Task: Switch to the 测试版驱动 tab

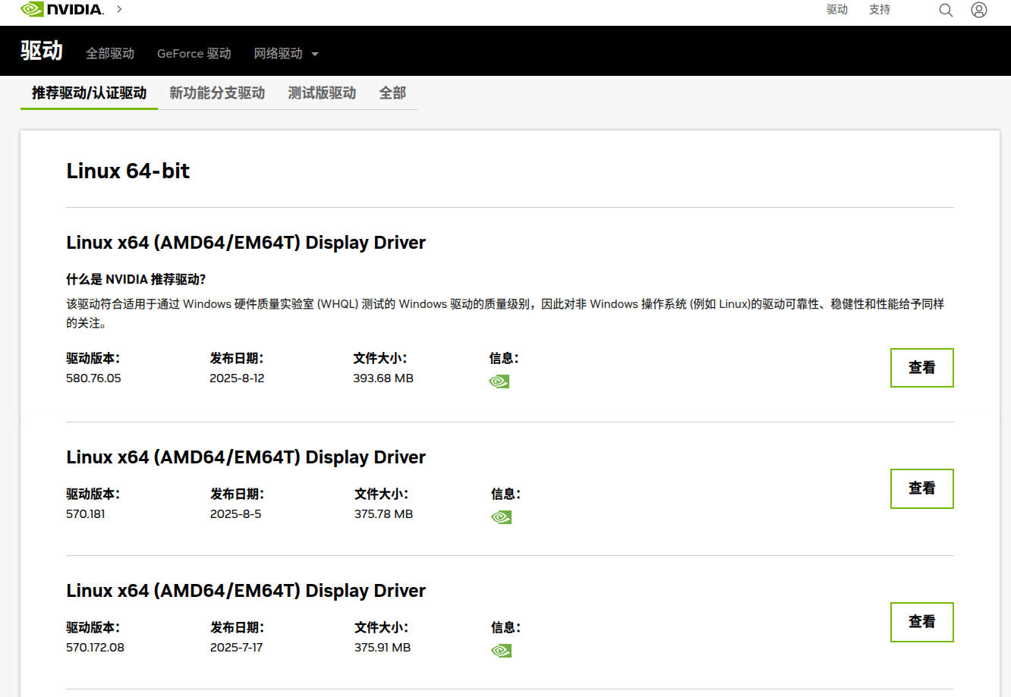Action: pos(322,93)
